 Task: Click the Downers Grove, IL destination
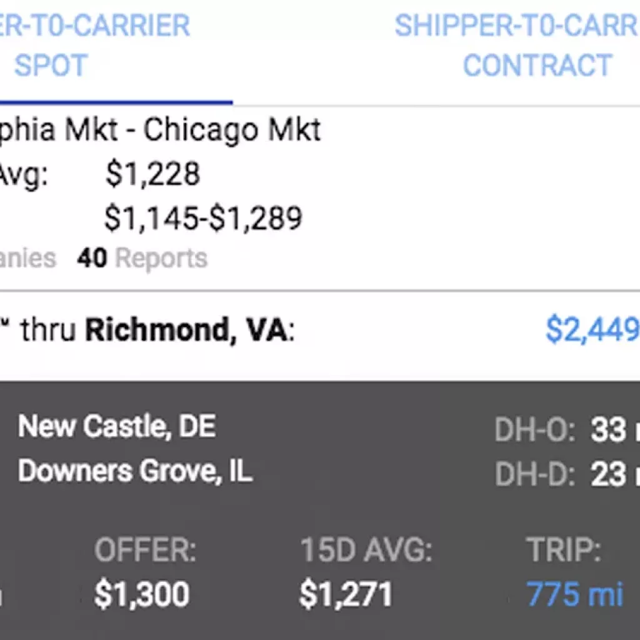pyautogui.click(x=135, y=471)
